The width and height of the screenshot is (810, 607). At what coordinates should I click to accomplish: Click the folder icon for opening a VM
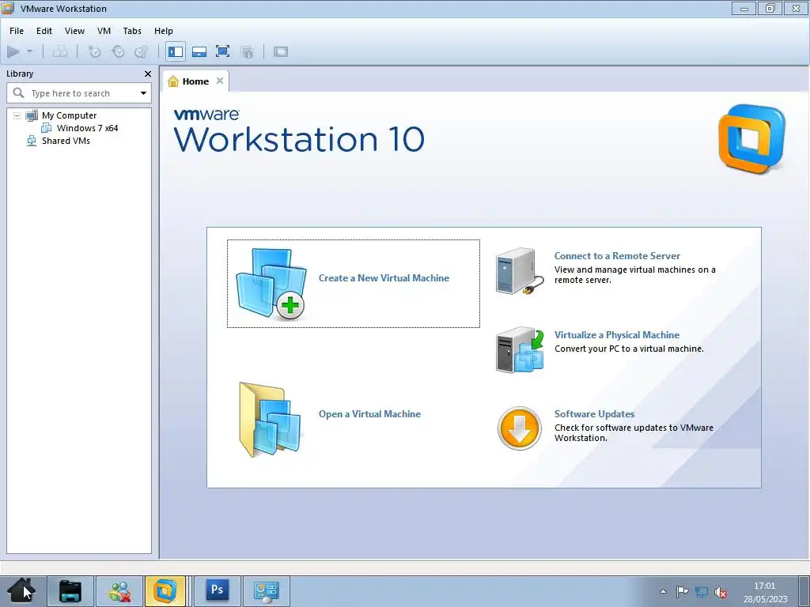271,420
